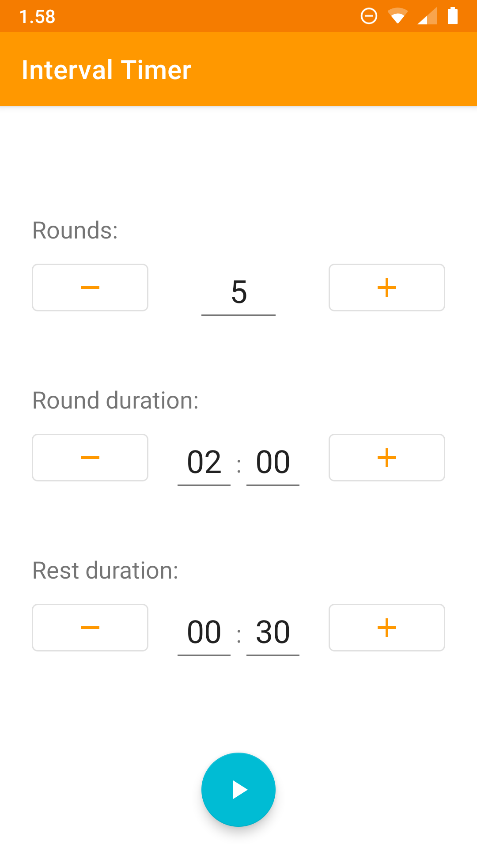The image size is (477, 848).
Task: Select the rest duration seconds field showing 30
Action: (273, 632)
